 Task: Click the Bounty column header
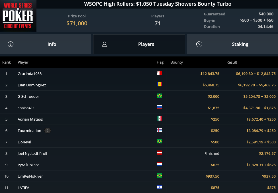click(176, 62)
